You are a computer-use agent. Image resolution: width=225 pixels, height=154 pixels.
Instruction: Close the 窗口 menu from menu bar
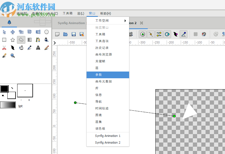click(92, 13)
